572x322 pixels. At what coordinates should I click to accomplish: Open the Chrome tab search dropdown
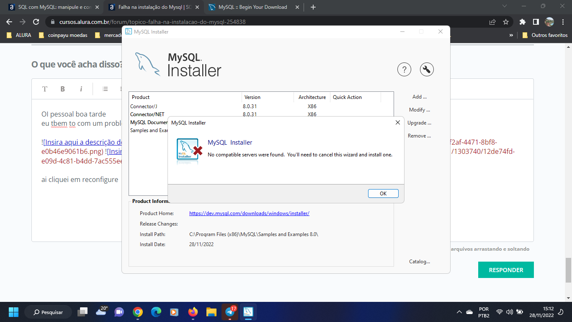tap(504, 6)
